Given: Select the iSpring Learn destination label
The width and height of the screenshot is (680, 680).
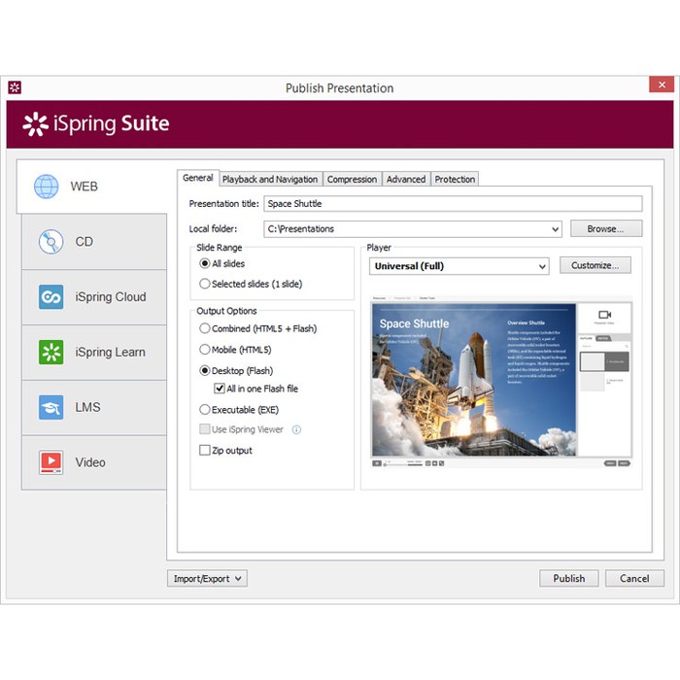Looking at the screenshot, I should coord(110,352).
